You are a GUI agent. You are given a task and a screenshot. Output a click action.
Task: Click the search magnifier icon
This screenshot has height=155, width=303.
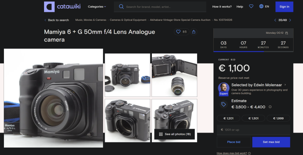click(x=121, y=7)
